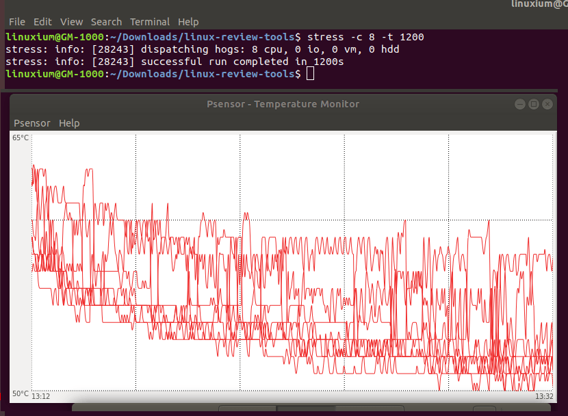The image size is (568, 416).
Task: Click the 13:32 end time label
Action: (x=544, y=396)
